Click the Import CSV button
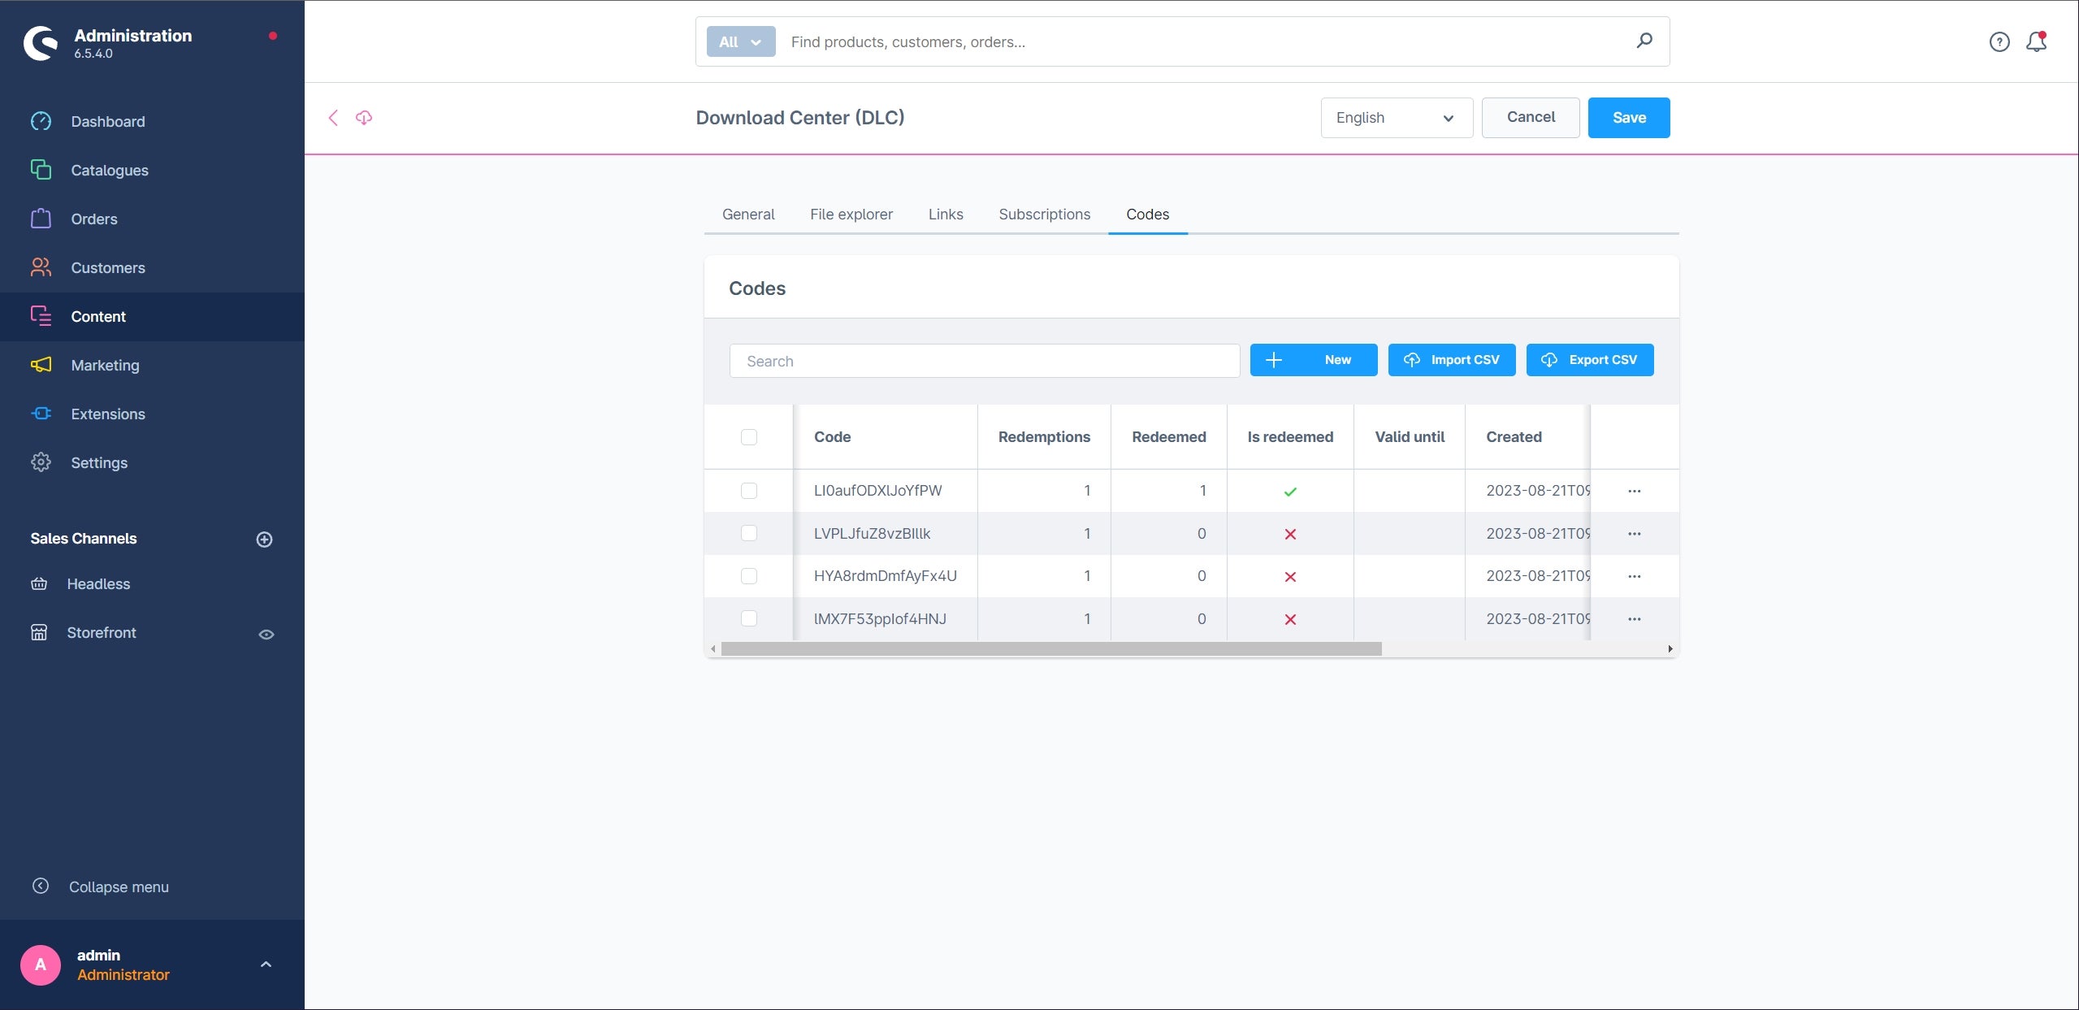 pyautogui.click(x=1451, y=360)
